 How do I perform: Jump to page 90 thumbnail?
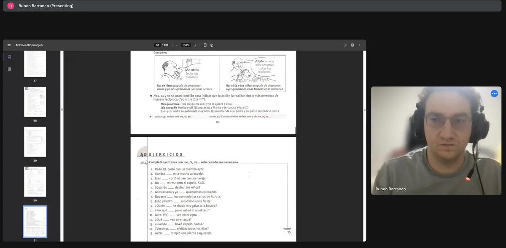tap(35, 181)
